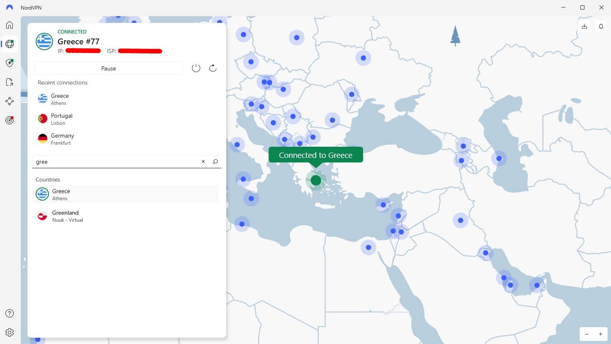Click the 'CONNECTED' status text

[x=72, y=31]
